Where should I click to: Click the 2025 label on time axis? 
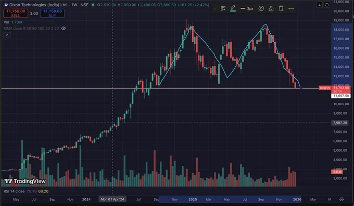(x=193, y=199)
